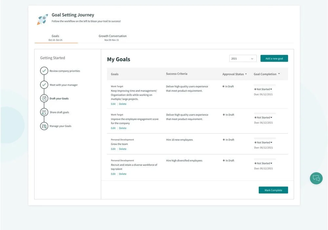The height and width of the screenshot is (230, 328).
Task: Click the Getting Started heading
Action: point(52,58)
